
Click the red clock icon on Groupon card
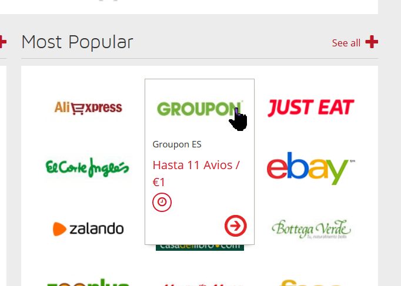[162, 202]
